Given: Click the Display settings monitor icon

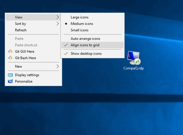Looking at the screenshot, I should click(10, 75).
